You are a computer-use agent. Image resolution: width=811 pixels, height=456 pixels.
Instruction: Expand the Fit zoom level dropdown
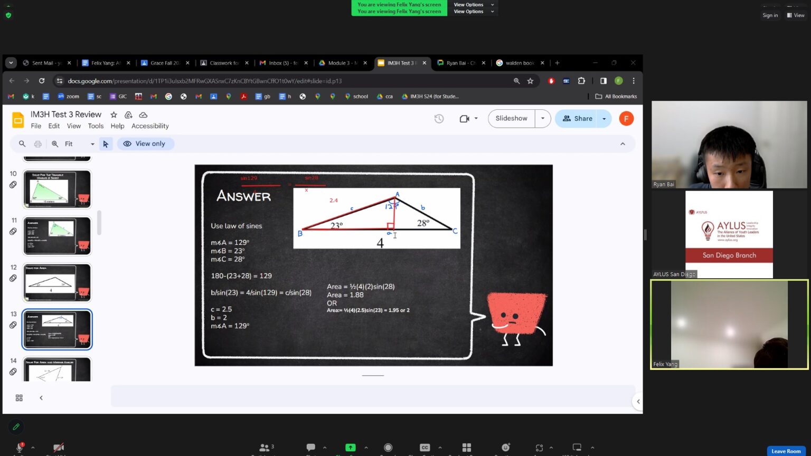pyautogui.click(x=92, y=144)
